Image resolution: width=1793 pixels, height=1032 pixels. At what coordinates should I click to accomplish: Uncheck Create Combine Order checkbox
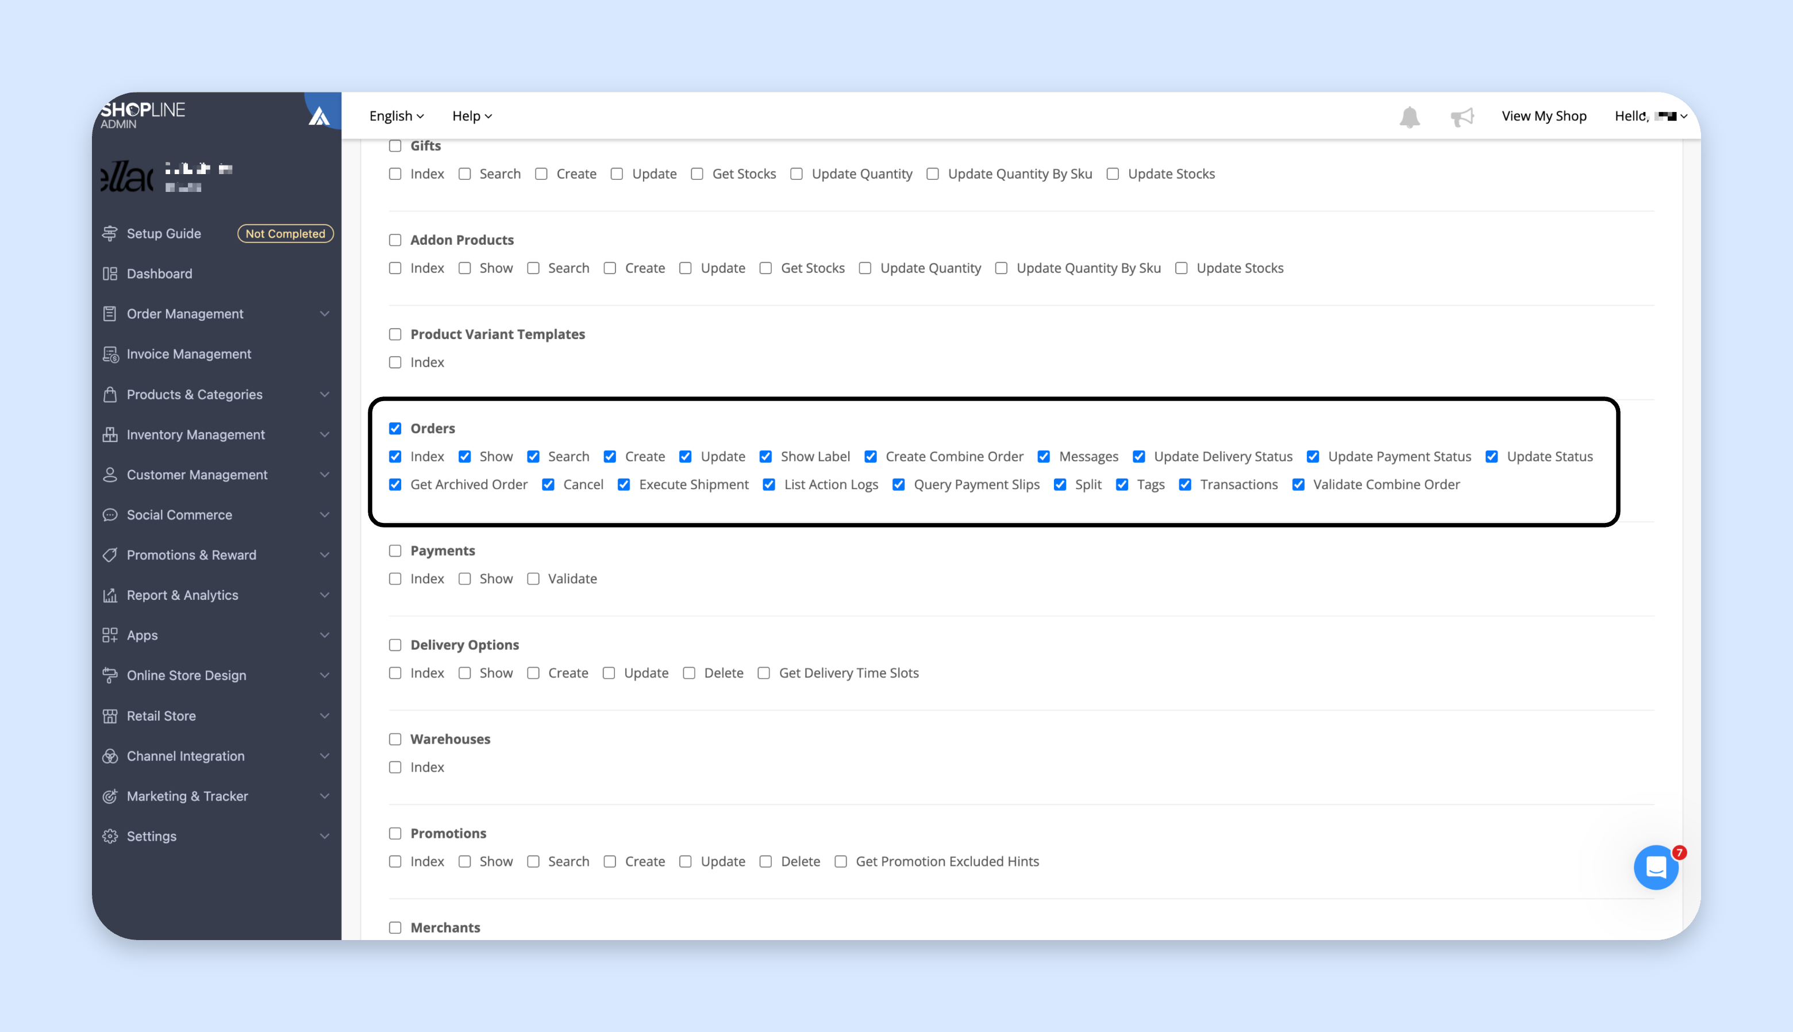(871, 457)
